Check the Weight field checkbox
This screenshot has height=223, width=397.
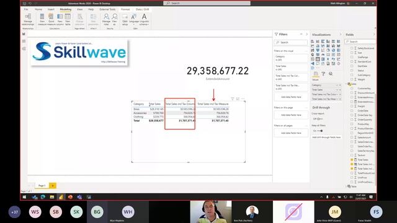click(352, 79)
